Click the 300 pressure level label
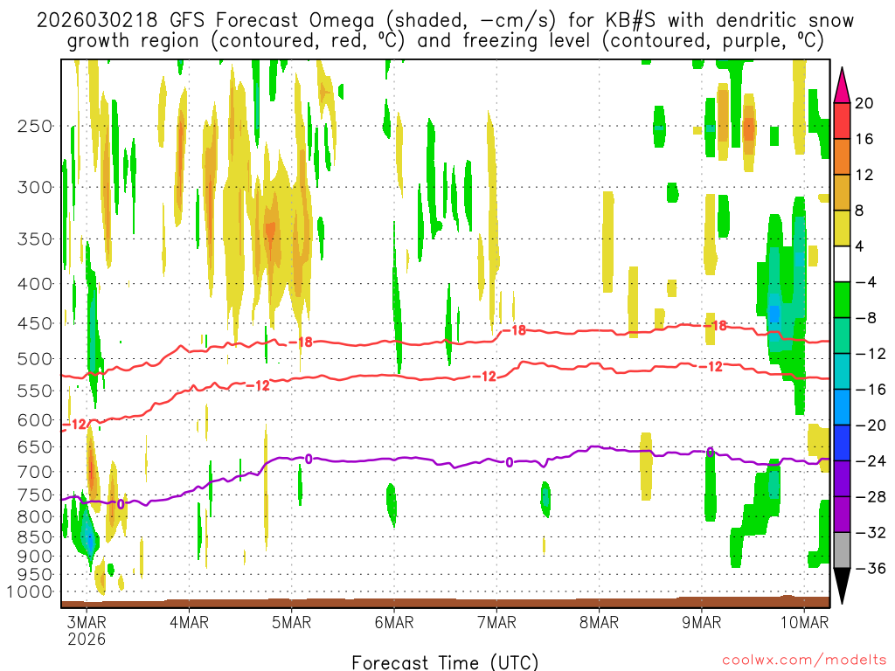The height and width of the screenshot is (671, 895). coord(35,187)
